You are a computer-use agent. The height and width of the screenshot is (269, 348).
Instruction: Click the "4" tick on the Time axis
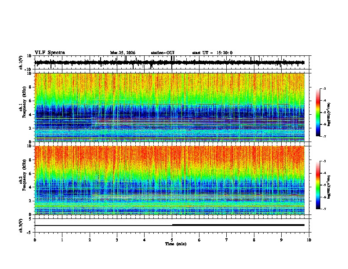pos(145,240)
